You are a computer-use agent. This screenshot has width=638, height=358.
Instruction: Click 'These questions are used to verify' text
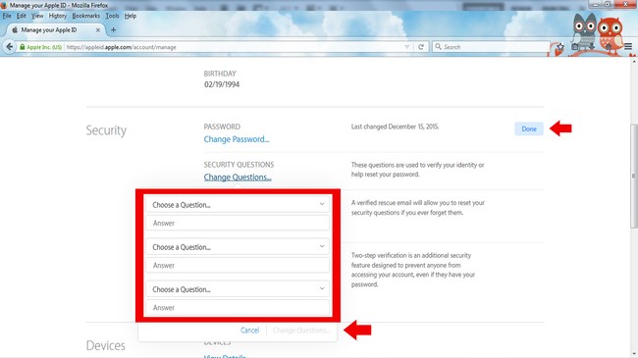coord(417,170)
